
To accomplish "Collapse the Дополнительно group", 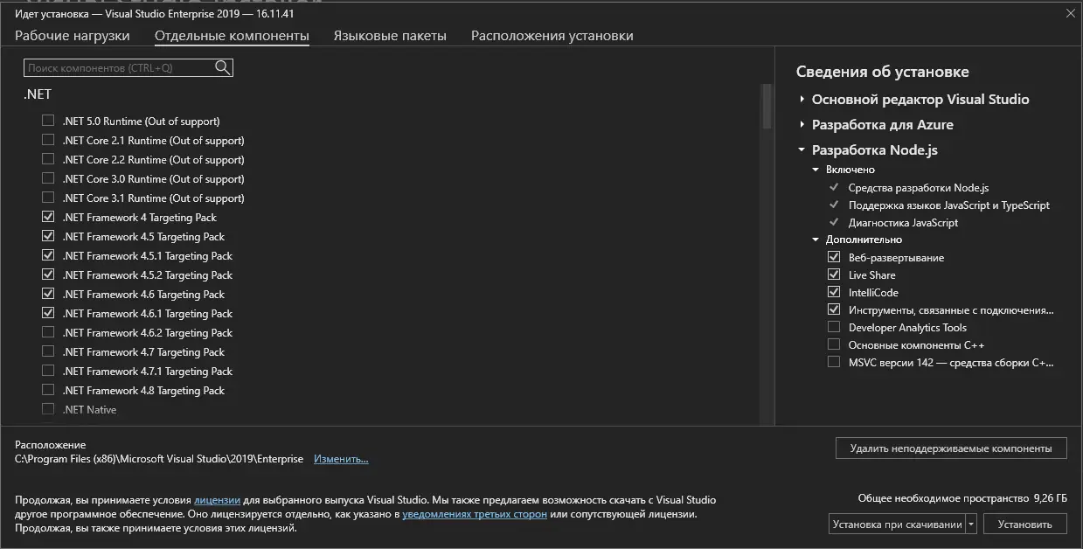I will [816, 240].
